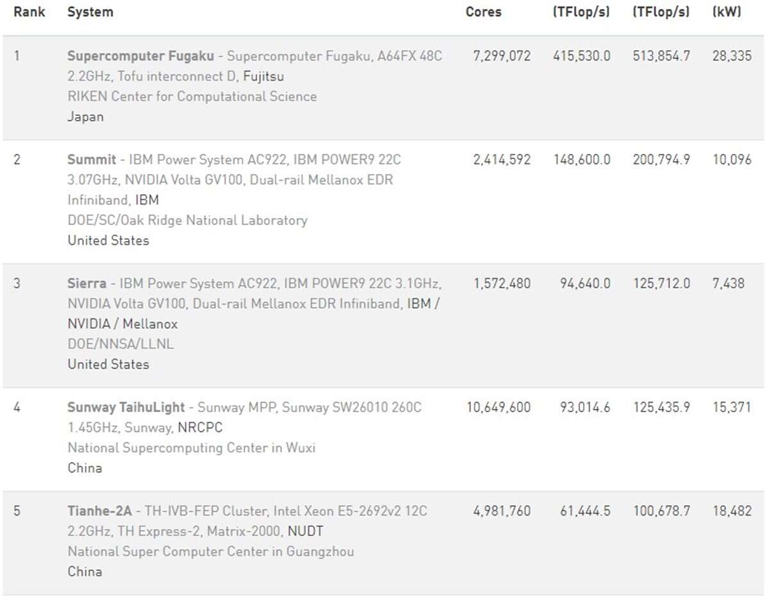Image resolution: width=765 pixels, height=600 pixels.
Task: Open RIKEN Center for Computational Science
Action: [x=192, y=96]
